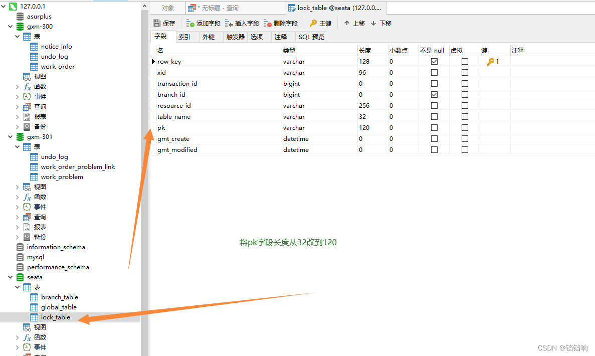The width and height of the screenshot is (595, 356).
Task: Check Not Null for gmt_create field
Action: pos(435,139)
